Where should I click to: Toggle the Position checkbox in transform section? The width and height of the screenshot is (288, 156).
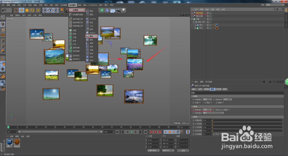tap(200, 102)
